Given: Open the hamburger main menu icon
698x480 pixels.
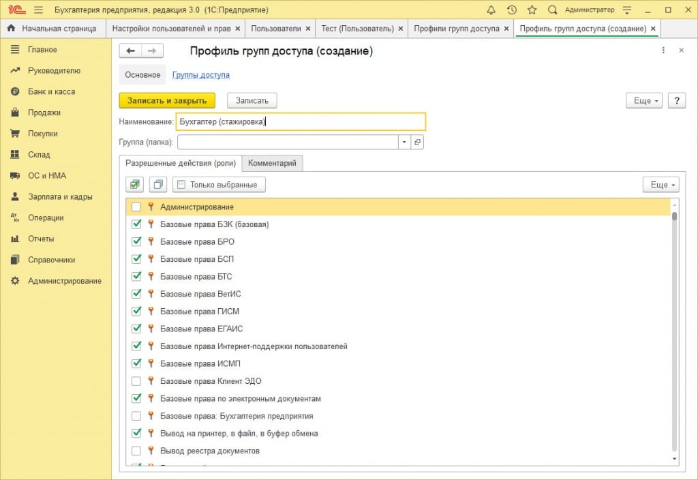Looking at the screenshot, I should click(x=38, y=10).
